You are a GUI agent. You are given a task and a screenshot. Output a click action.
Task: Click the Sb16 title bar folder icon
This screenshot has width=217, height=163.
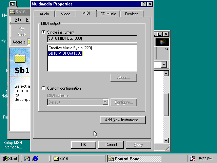12,12
